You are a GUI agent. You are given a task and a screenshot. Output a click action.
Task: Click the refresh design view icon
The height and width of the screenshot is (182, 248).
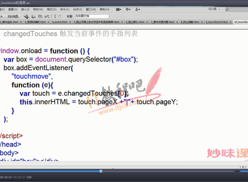tap(60, 16)
